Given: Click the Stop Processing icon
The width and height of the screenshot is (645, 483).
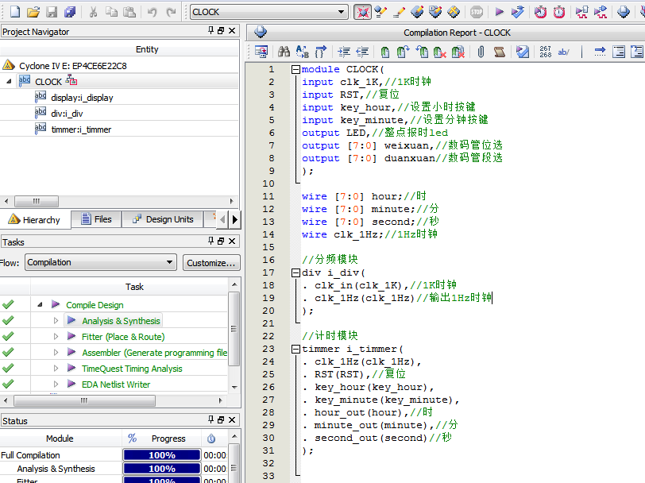Looking at the screenshot, I should click(476, 12).
